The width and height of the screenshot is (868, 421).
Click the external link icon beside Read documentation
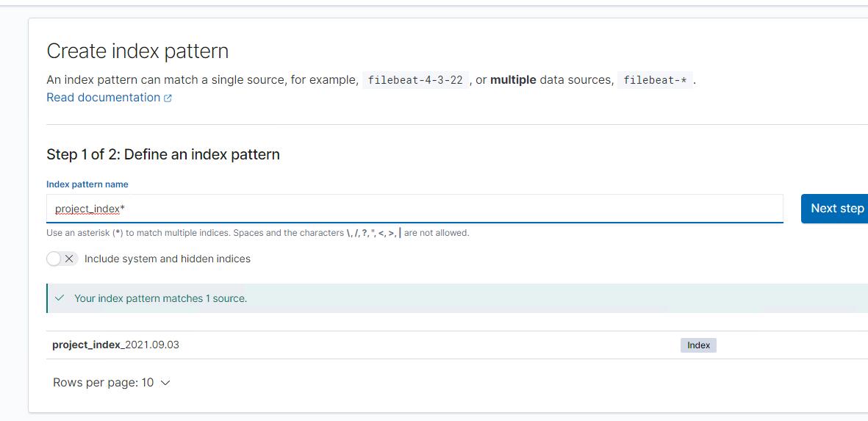tap(168, 98)
